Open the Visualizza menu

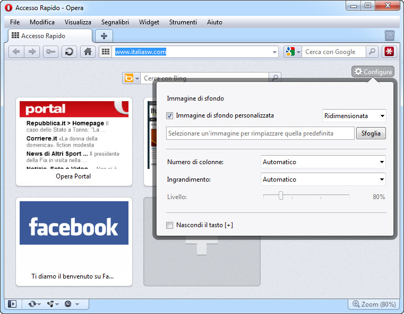pos(78,22)
